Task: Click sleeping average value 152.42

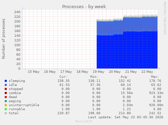Action: tap(125, 81)
